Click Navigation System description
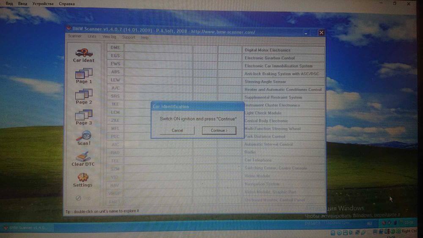The image size is (423, 238). 262,184
